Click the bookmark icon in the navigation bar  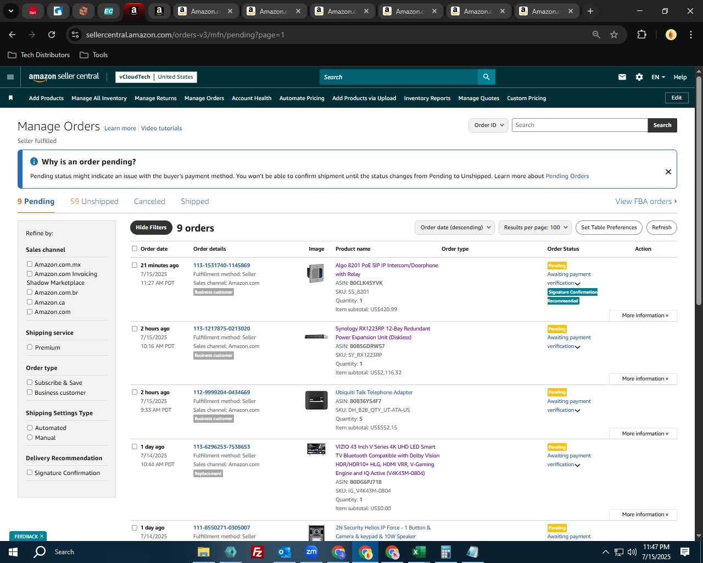point(10,98)
